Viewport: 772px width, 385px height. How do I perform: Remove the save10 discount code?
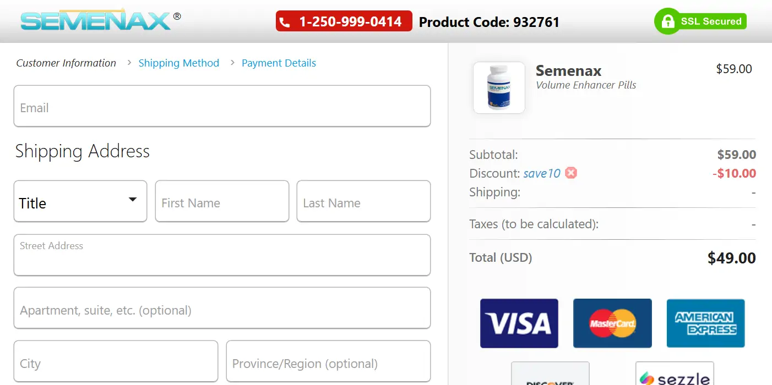[x=571, y=173]
